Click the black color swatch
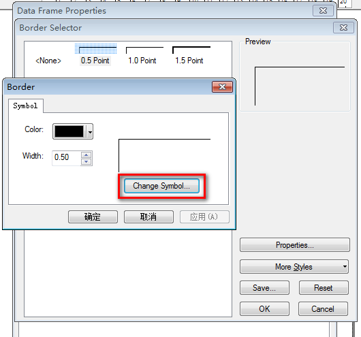Viewport: 361px width, 337px height. tap(69, 131)
